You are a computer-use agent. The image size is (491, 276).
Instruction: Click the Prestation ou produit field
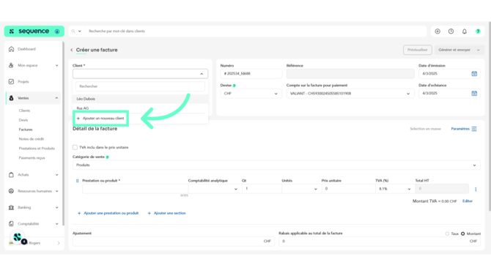[x=136, y=189]
